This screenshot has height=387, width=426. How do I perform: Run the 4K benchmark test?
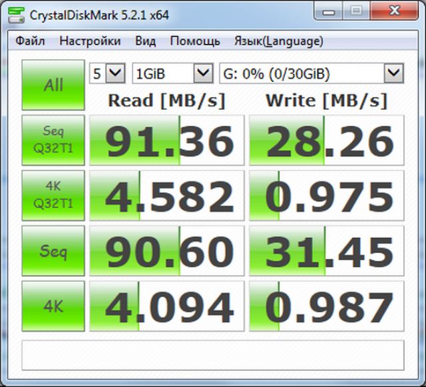pyautogui.click(x=53, y=306)
